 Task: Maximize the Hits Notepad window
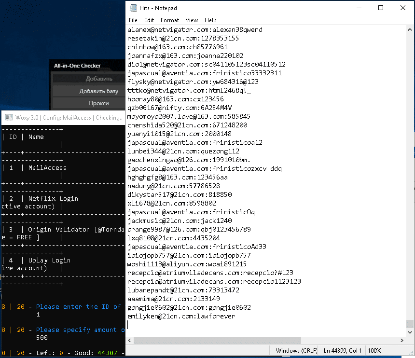click(381, 8)
